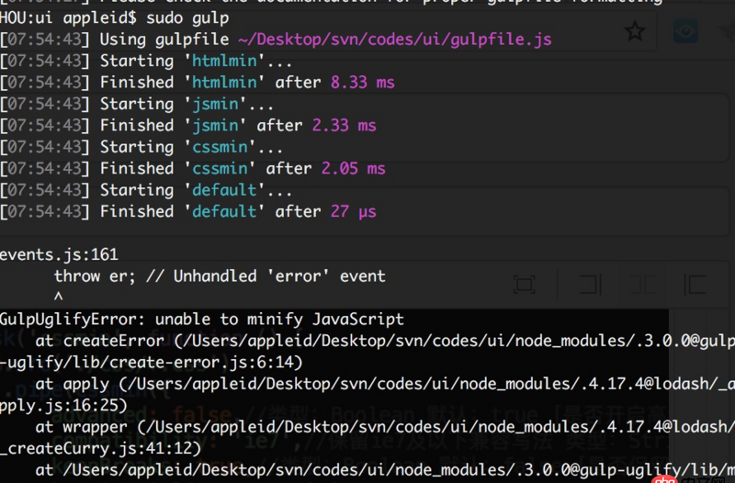Click 'default' in the Finished line
The height and width of the screenshot is (483, 735).
tap(224, 211)
